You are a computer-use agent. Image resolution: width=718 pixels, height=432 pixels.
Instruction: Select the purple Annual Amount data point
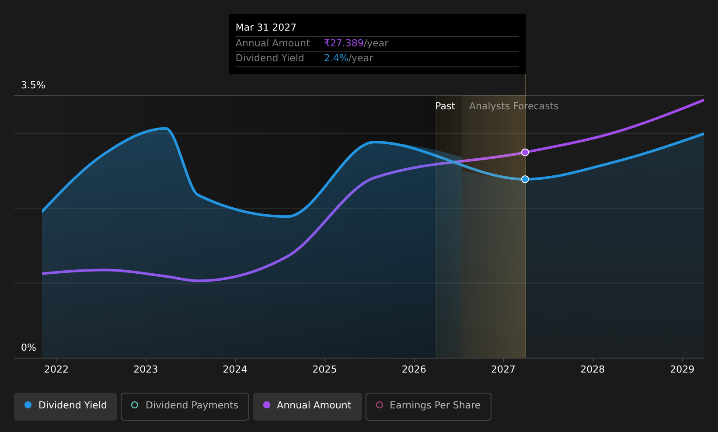525,152
